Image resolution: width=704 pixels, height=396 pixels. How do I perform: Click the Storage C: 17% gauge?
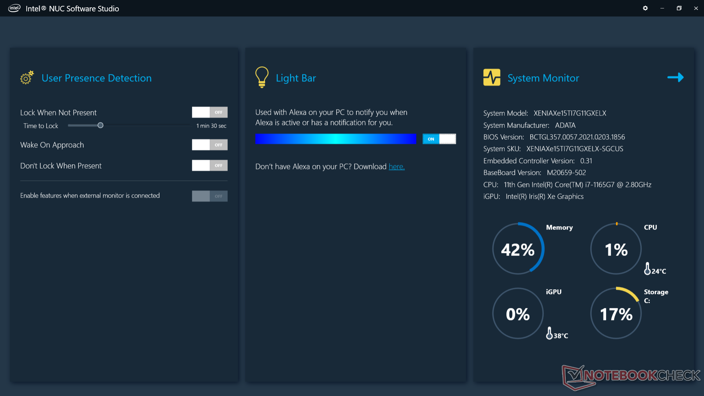[x=616, y=313]
